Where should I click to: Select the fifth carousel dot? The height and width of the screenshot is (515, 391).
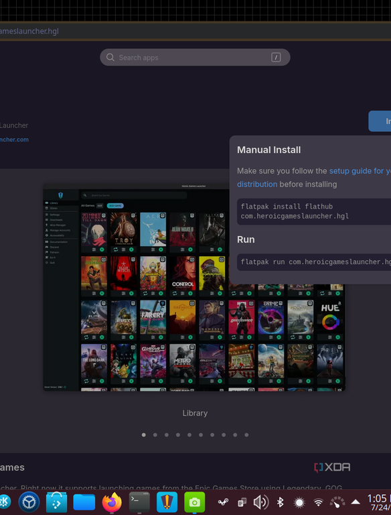click(x=189, y=435)
